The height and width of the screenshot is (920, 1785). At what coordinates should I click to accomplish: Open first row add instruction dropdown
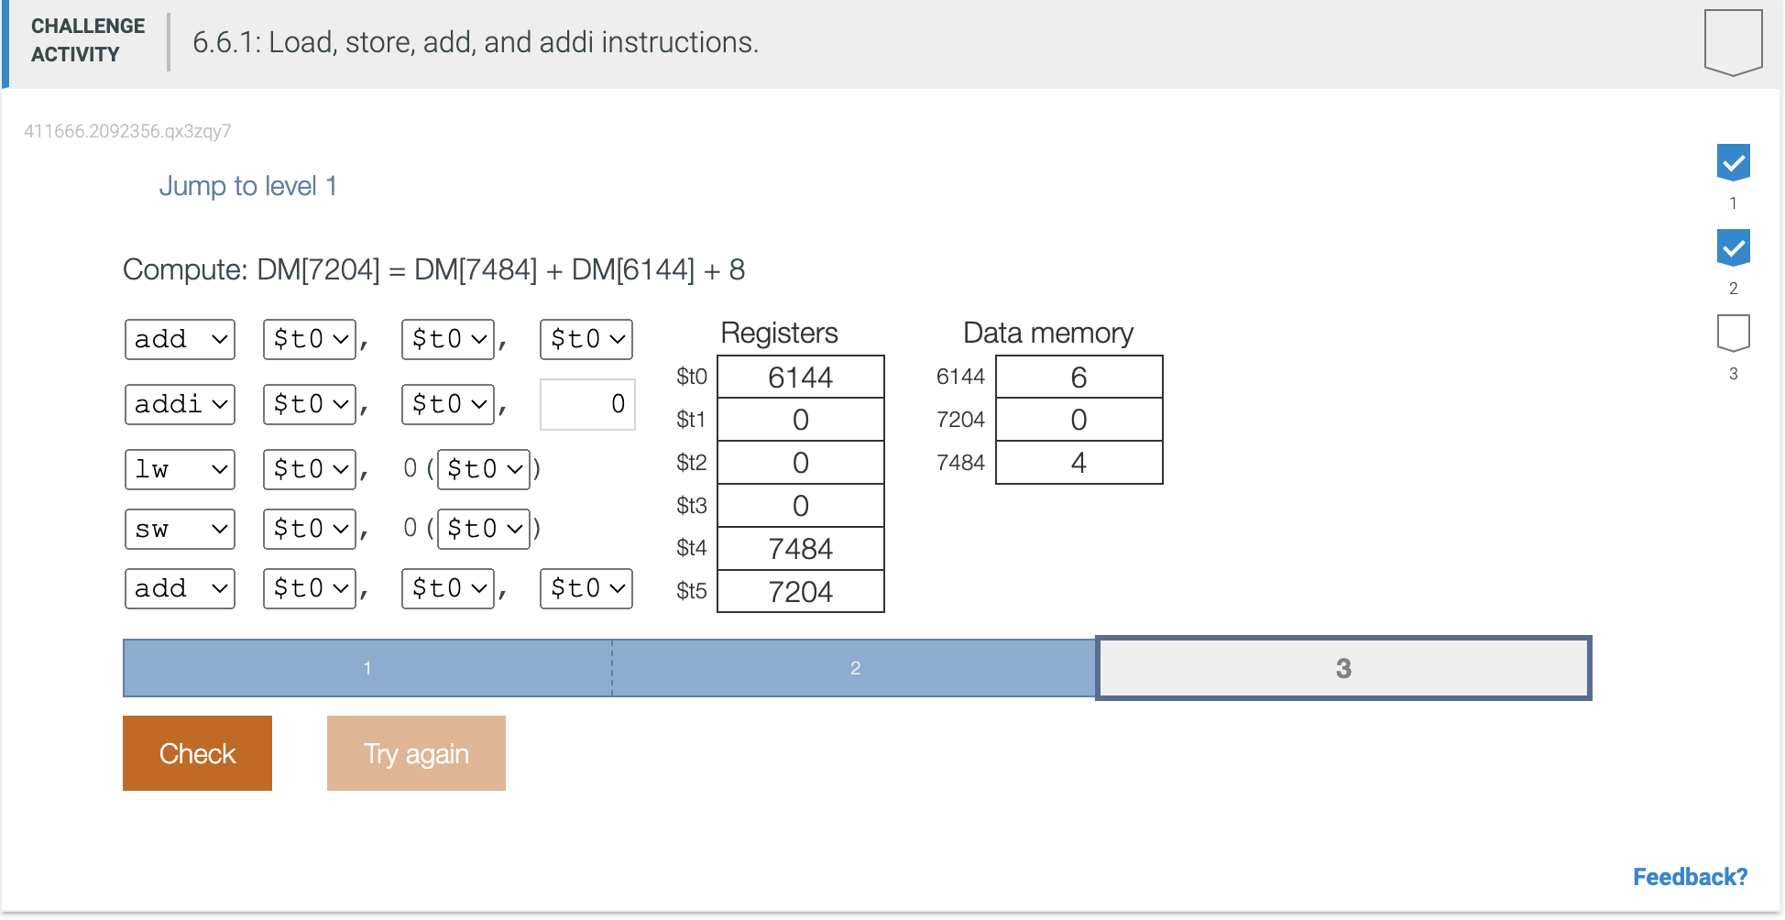tap(180, 339)
